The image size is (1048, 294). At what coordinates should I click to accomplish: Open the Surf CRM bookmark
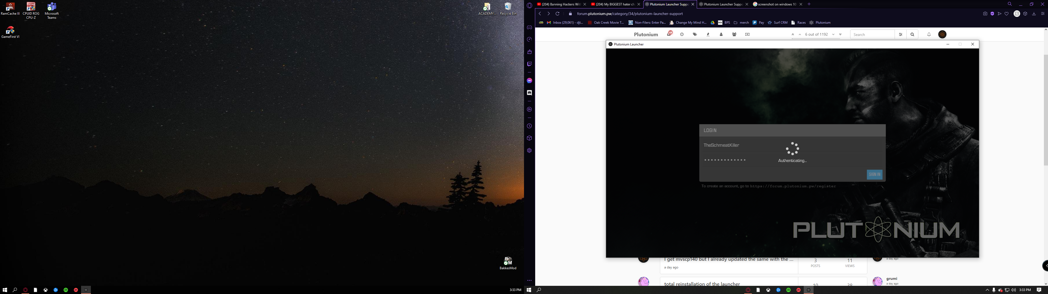(778, 23)
